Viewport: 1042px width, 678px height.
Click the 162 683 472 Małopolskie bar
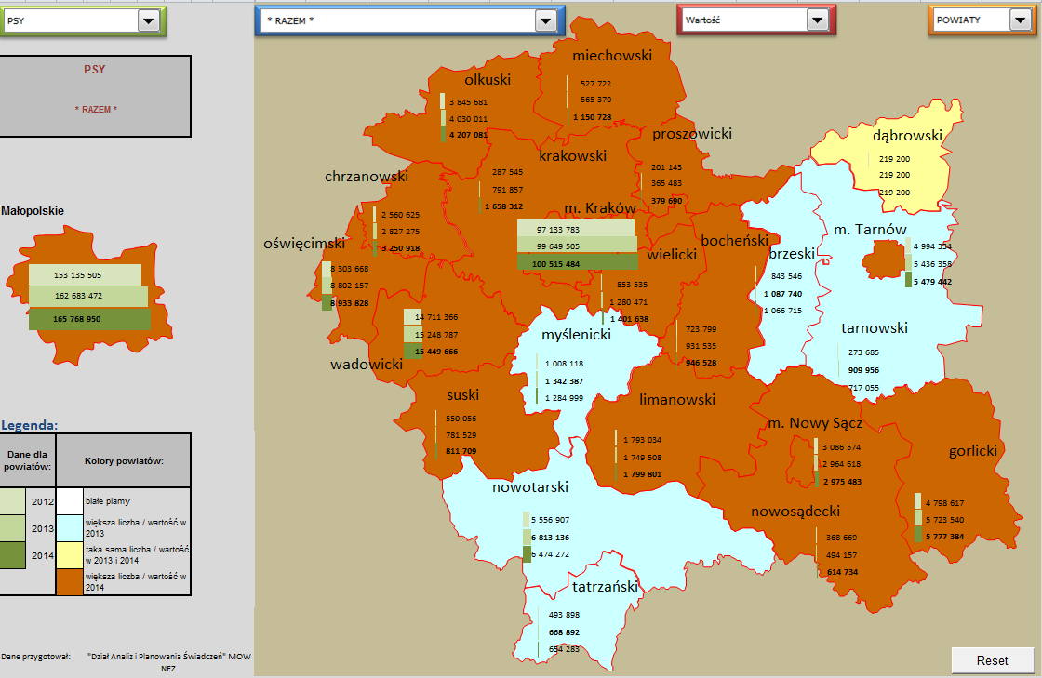pyautogui.click(x=87, y=296)
